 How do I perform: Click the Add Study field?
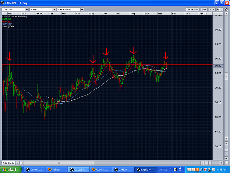(x=9, y=163)
